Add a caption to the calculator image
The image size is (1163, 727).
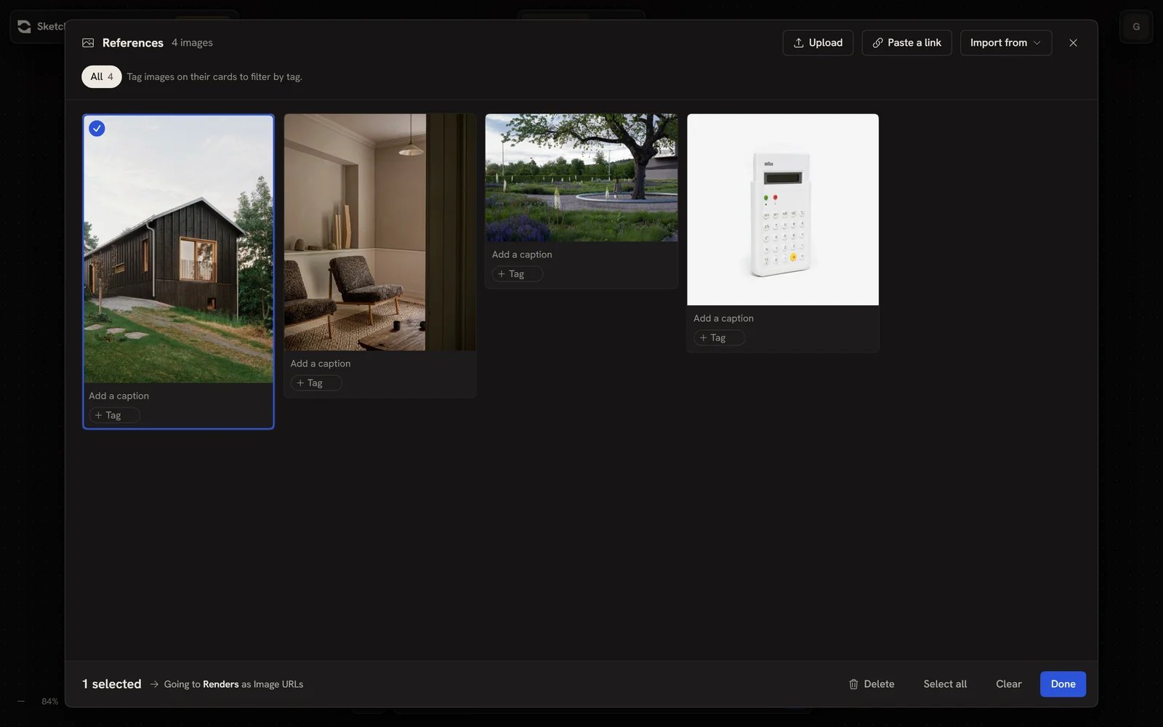tap(723, 318)
